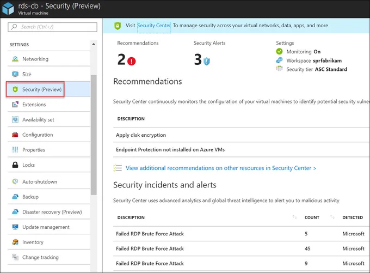Open the Change tracking item
This screenshot has width=370, height=273.
(49, 257)
